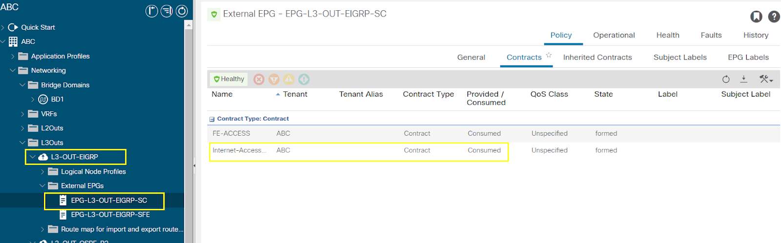Open the help question mark icon
781x243 pixels.
[x=774, y=17]
